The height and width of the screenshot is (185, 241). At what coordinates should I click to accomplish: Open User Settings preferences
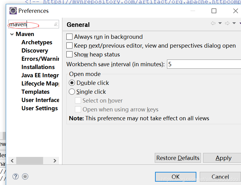tap(40, 108)
